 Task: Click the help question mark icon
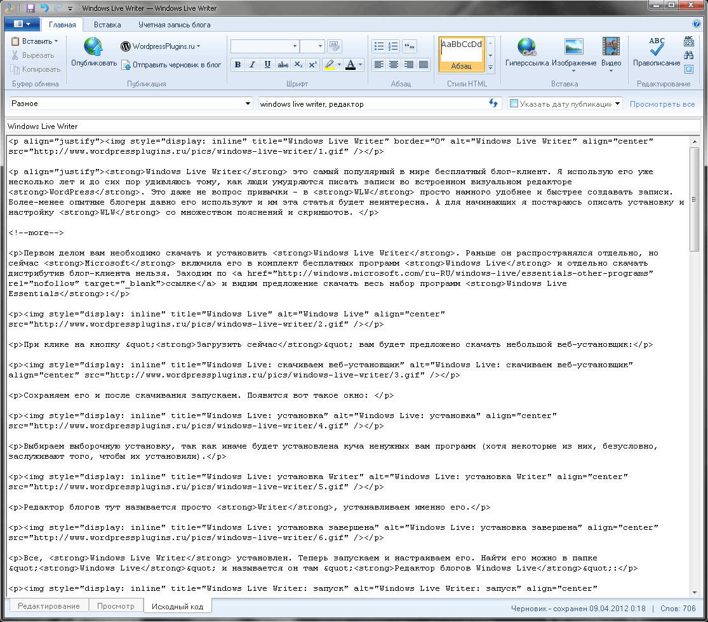pos(697,24)
